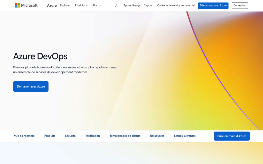This screenshot has height=164, width=263.
Task: Select the Produits tab in section navigation
Action: tap(50, 136)
